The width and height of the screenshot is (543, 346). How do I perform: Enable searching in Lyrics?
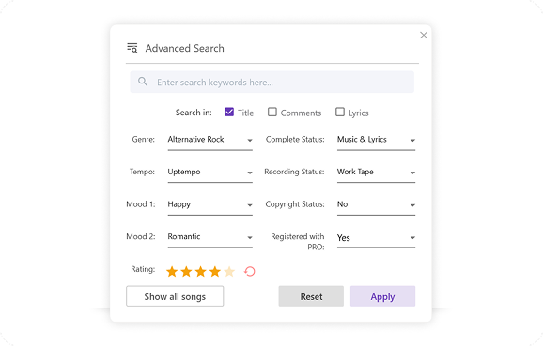tap(340, 112)
